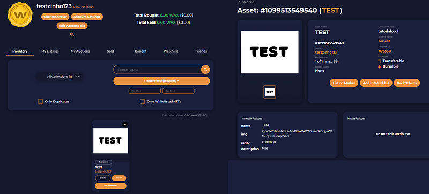This screenshot has height=194, width=429.
Task: Open template ID #73530 link
Action: (x=384, y=51)
